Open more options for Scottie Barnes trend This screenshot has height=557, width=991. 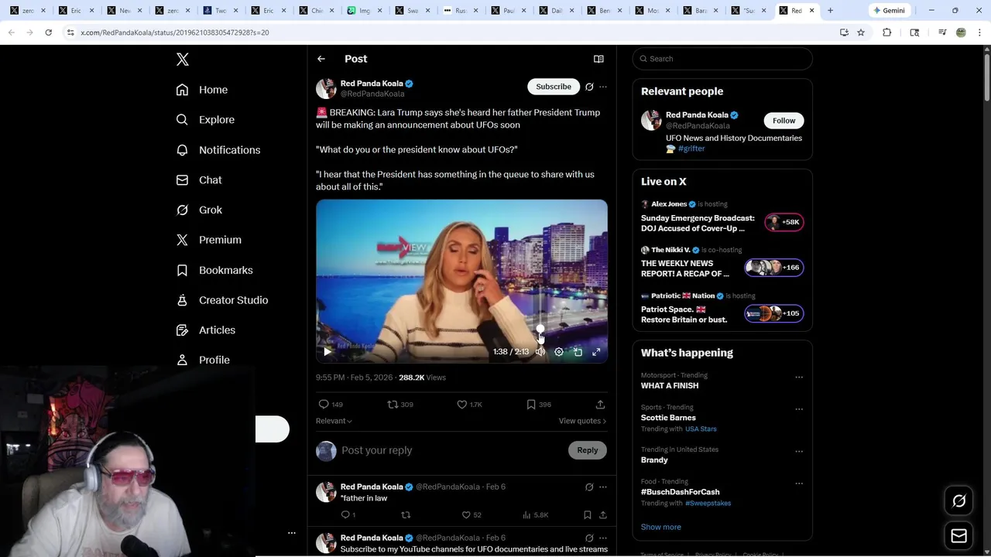pyautogui.click(x=799, y=409)
